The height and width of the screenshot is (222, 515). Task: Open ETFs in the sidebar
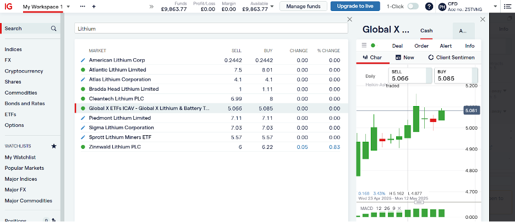pos(10,114)
